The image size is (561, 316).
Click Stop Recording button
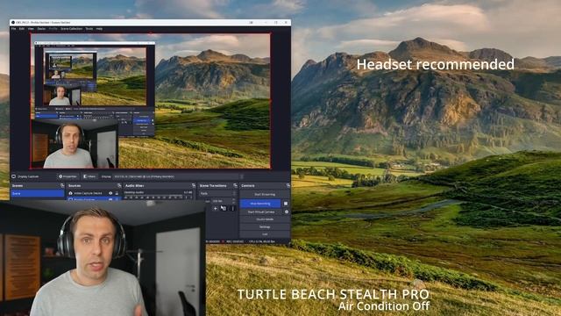click(x=260, y=204)
